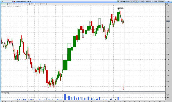Viewport: 172px width, 102px height.
Task: Click the red dashed expiration date line
Action: [x=124, y=48]
